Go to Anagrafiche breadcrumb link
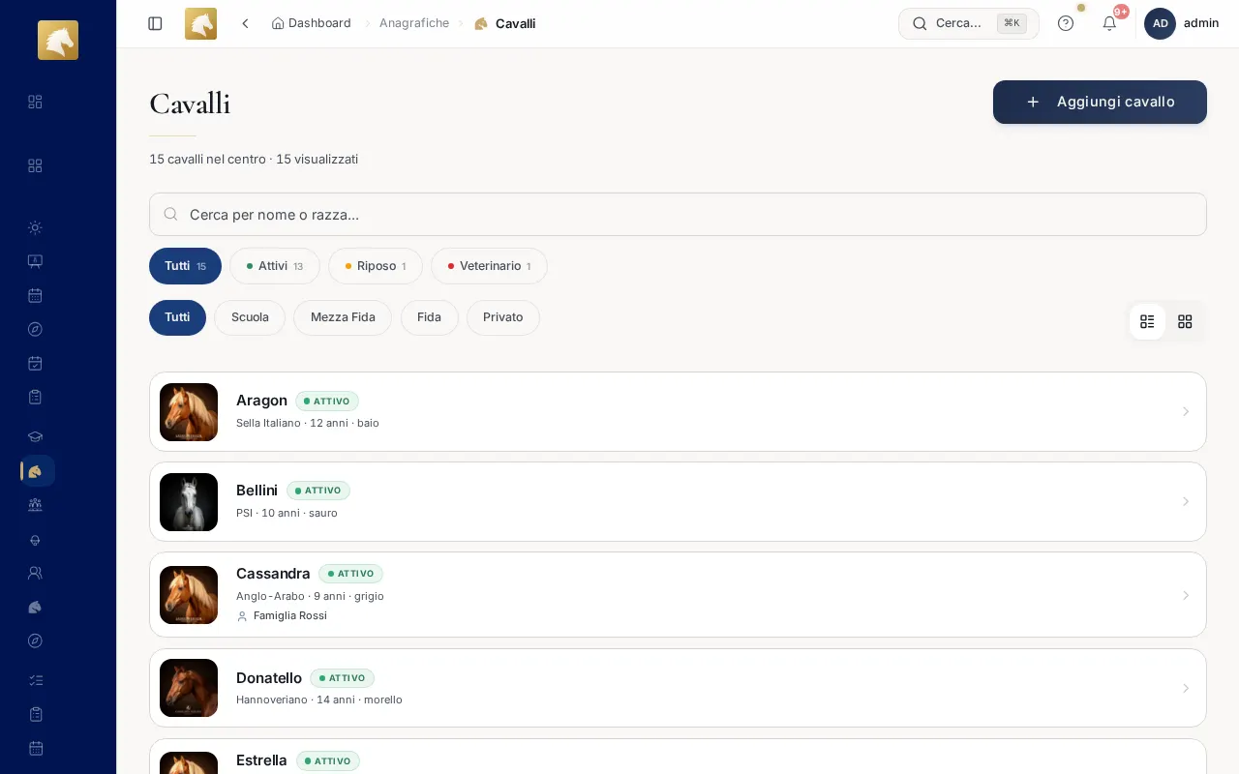 click(x=414, y=23)
